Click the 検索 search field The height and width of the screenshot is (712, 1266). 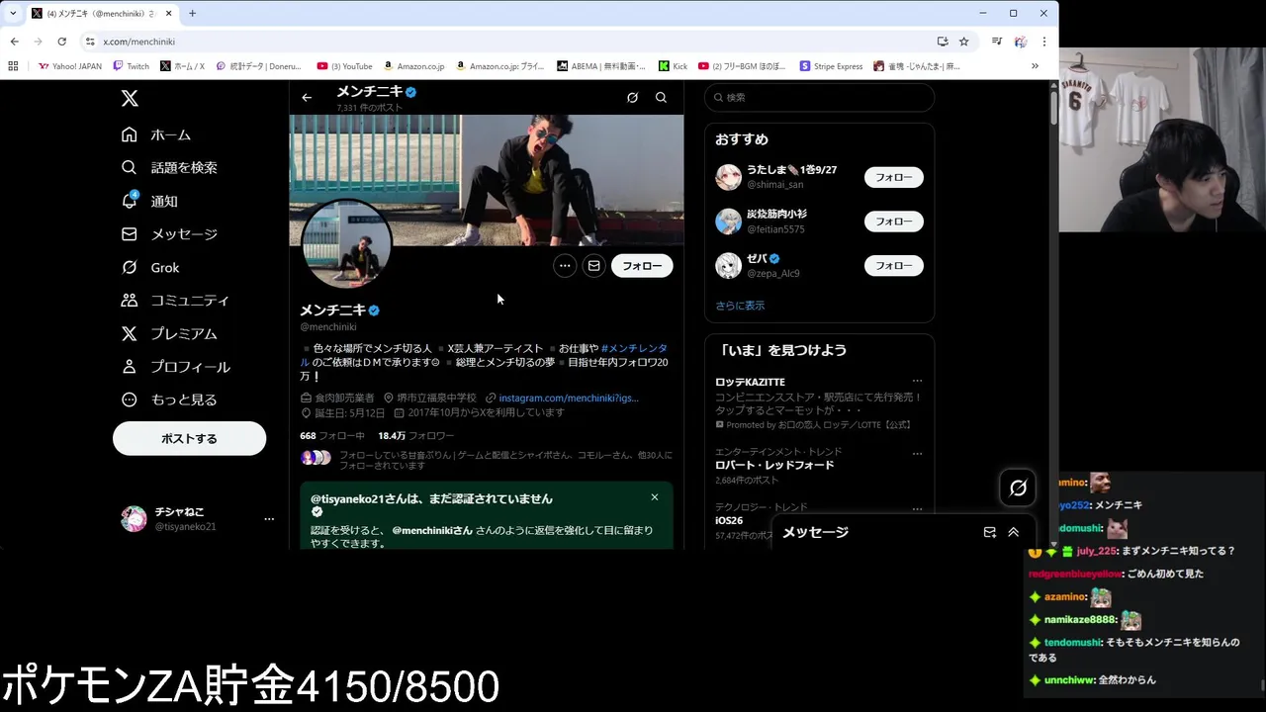[819, 97]
